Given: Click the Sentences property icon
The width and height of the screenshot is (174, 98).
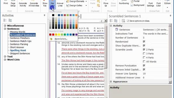Looking at the screenshot, I should pyautogui.click(x=117, y=30).
